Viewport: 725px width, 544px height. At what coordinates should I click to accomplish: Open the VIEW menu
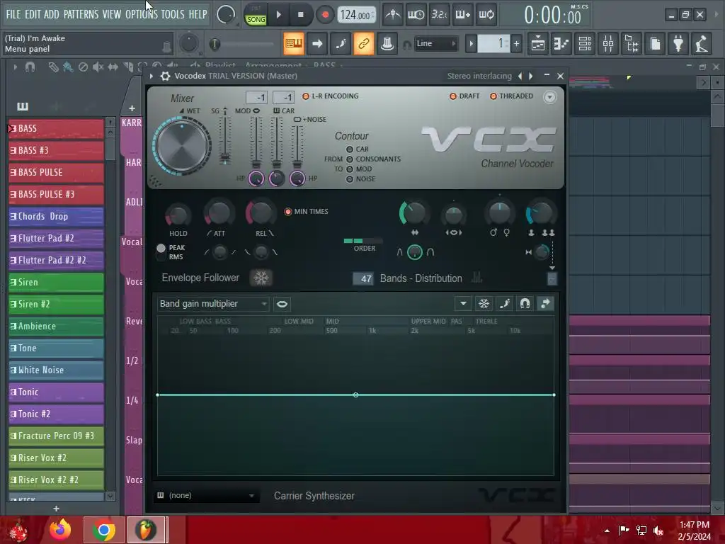point(111,14)
